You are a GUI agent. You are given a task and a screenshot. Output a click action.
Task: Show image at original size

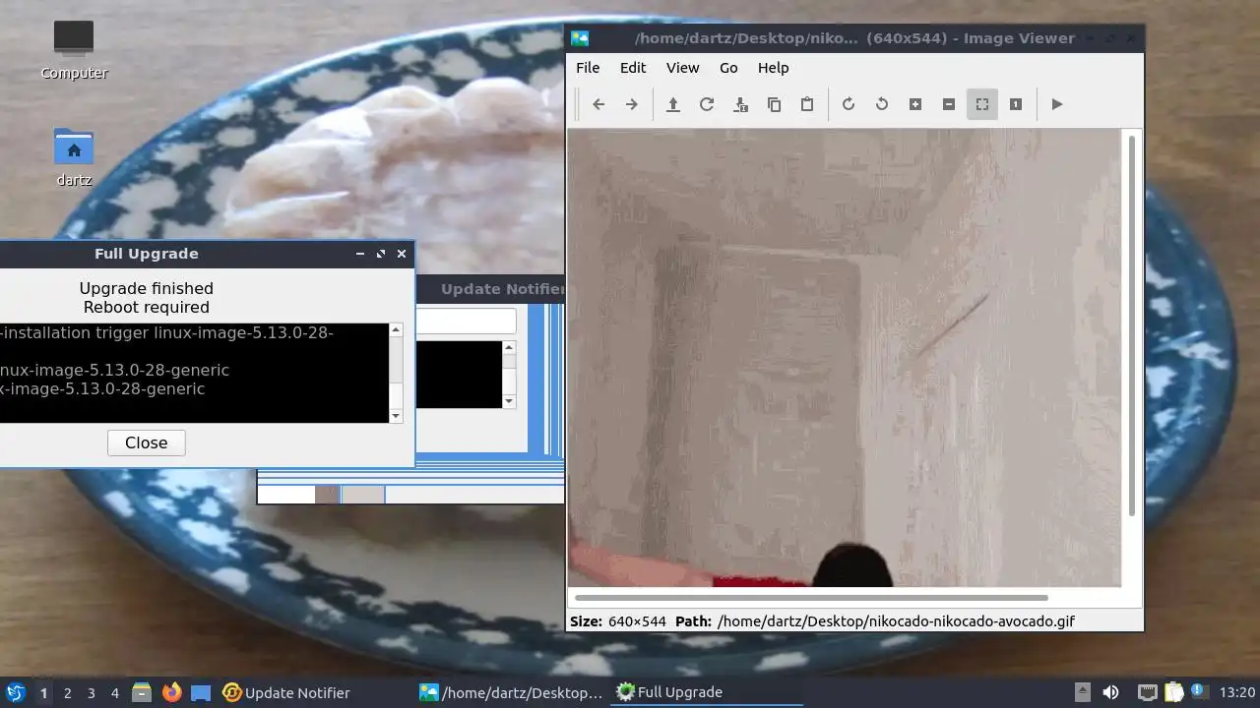1016,104
